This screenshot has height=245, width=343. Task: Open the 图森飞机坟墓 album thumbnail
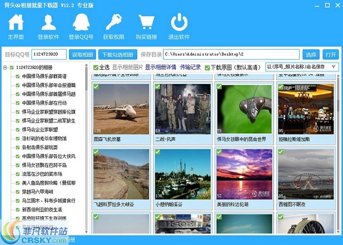[x=121, y=109]
